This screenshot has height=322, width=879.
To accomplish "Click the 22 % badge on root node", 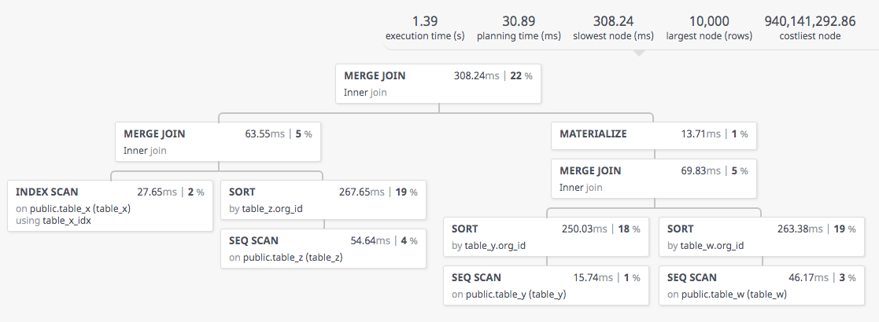I will 522,75.
